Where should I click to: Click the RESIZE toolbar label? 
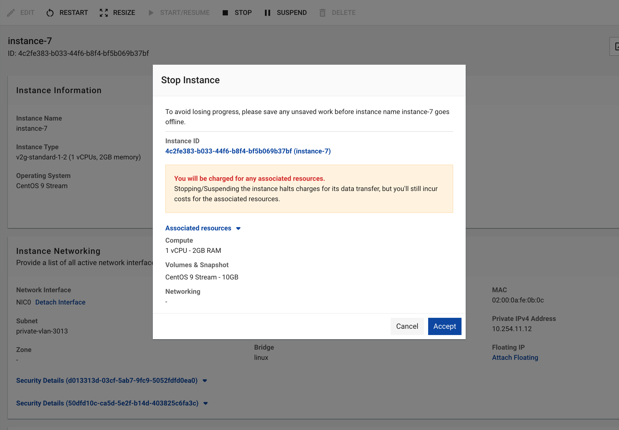pyautogui.click(x=124, y=13)
